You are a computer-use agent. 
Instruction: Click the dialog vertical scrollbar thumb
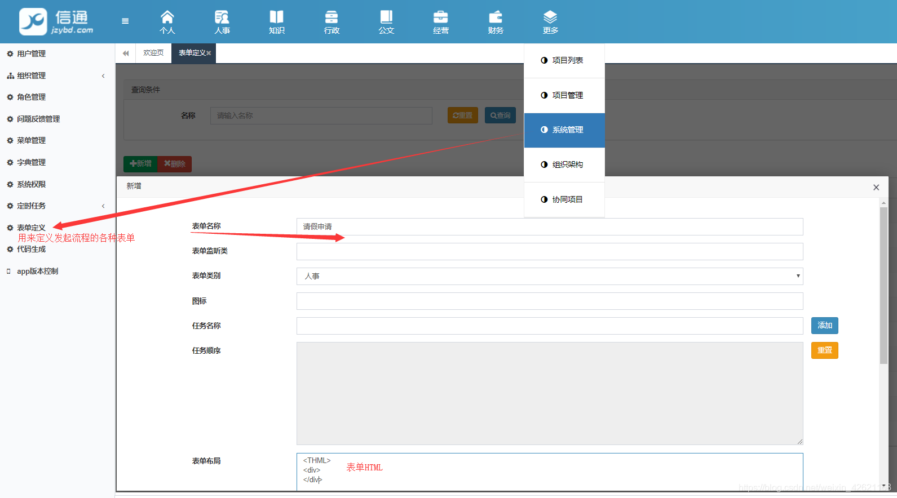[883, 285]
